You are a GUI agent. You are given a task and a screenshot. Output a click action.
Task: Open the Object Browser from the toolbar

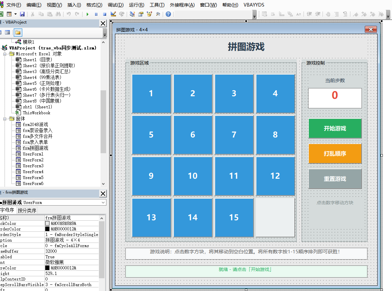[x=149, y=14]
